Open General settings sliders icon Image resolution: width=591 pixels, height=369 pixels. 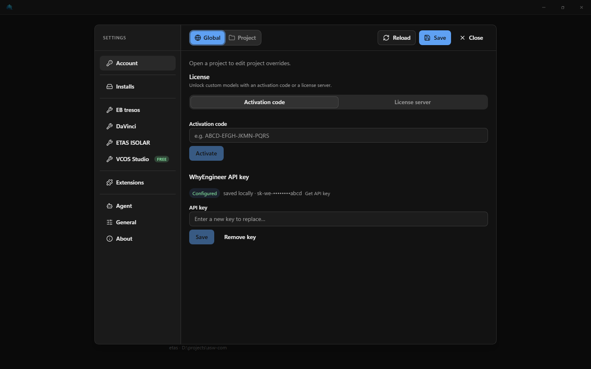(110, 222)
